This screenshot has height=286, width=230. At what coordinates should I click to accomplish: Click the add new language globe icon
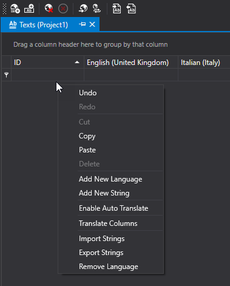15,9
